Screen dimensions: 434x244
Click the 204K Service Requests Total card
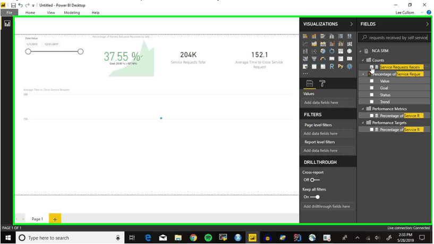pos(188,57)
